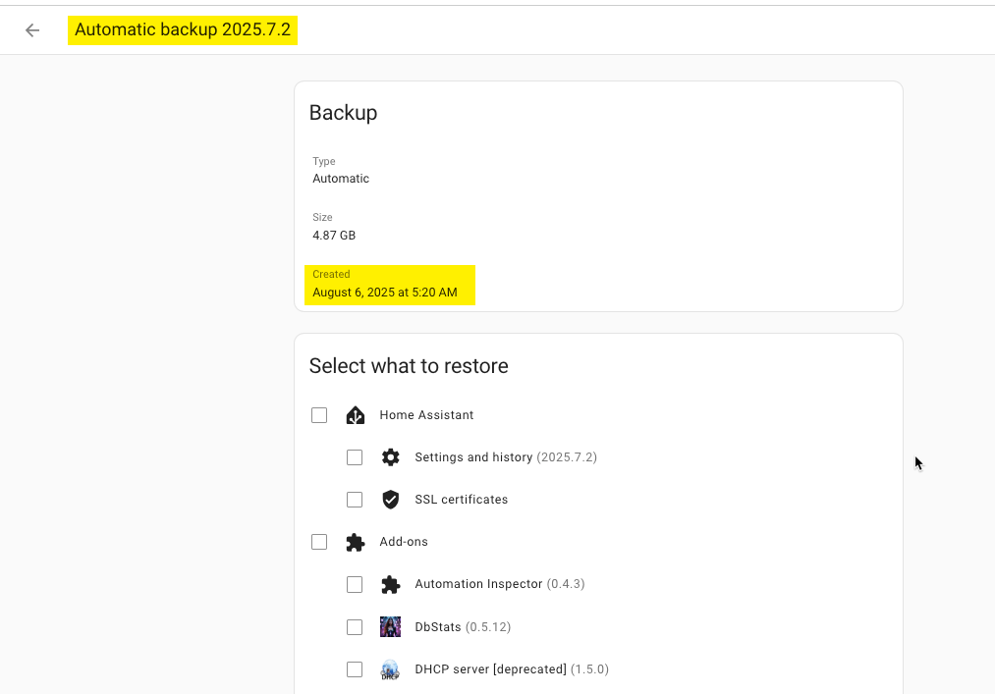Viewport: 995px width, 694px height.
Task: Click the Type value Automatic
Action: pyautogui.click(x=341, y=178)
